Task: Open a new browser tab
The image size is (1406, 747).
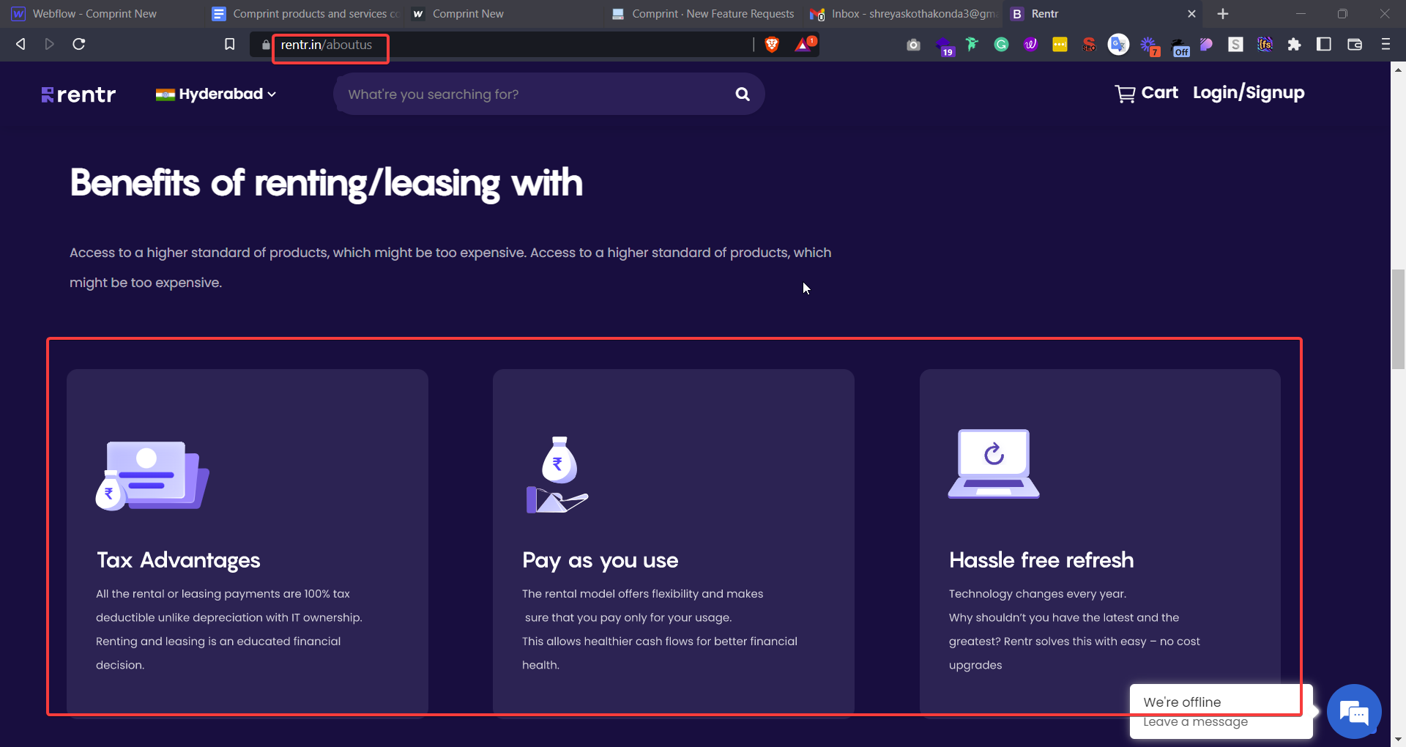Action: point(1223,14)
